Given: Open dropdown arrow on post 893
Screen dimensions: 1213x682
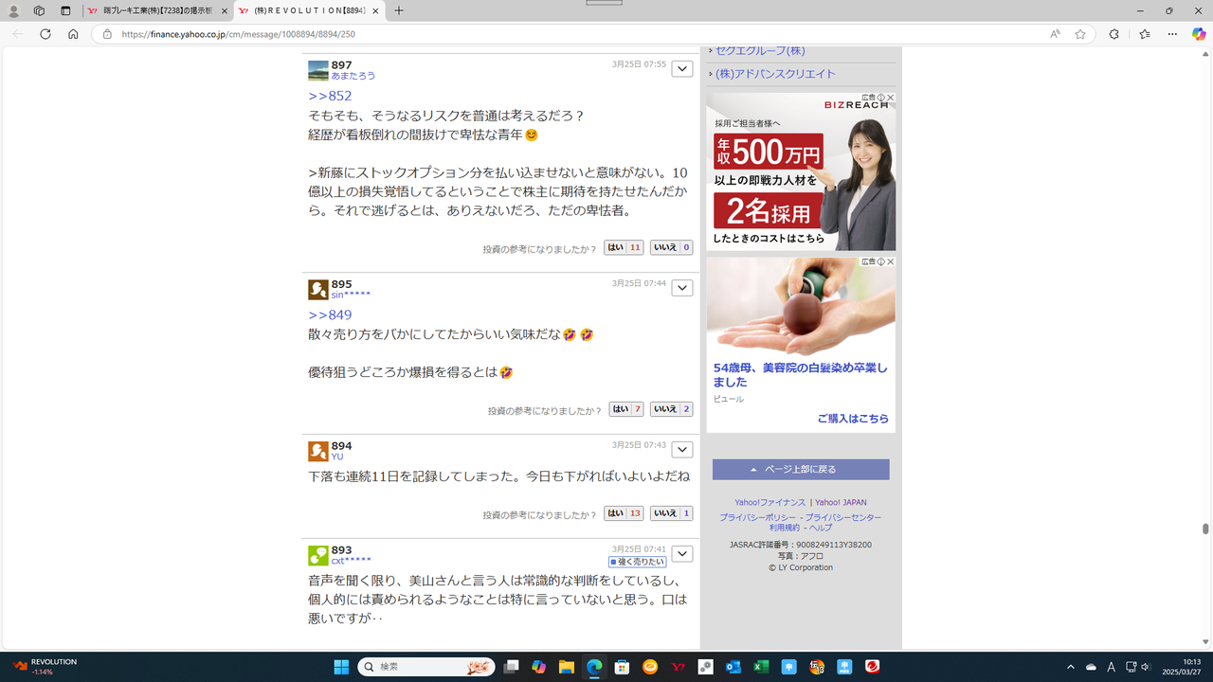Looking at the screenshot, I should point(681,553).
